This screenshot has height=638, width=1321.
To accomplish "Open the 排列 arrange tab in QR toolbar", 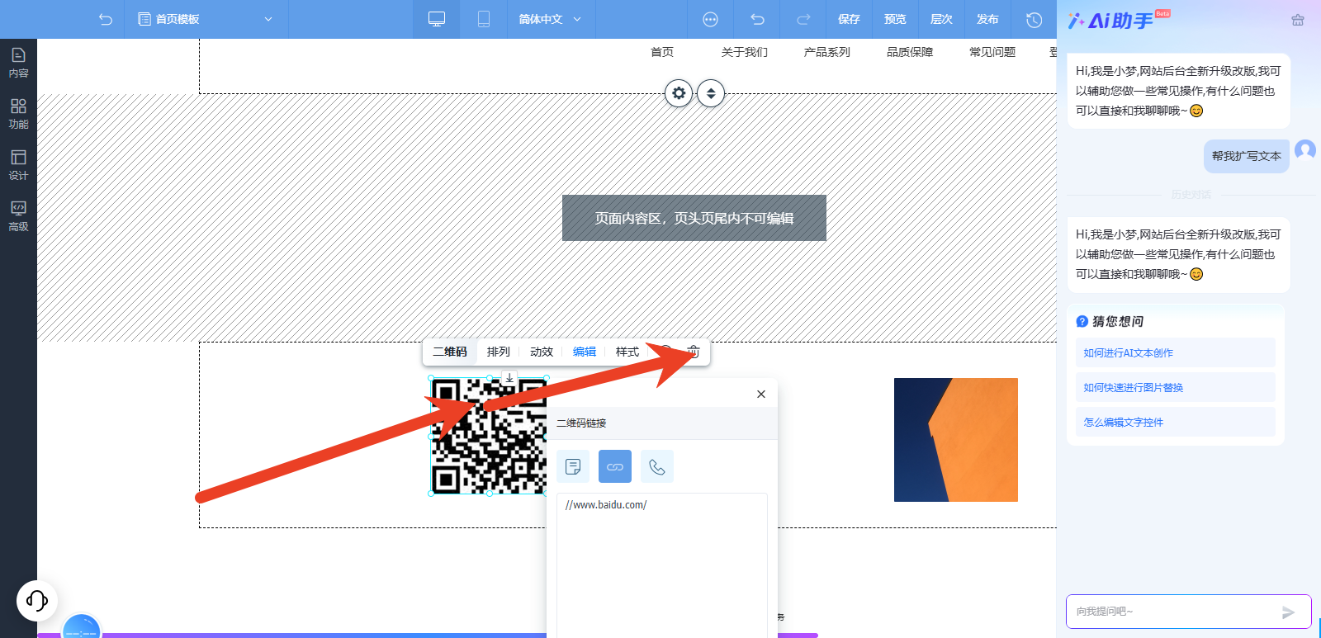I will pos(499,352).
